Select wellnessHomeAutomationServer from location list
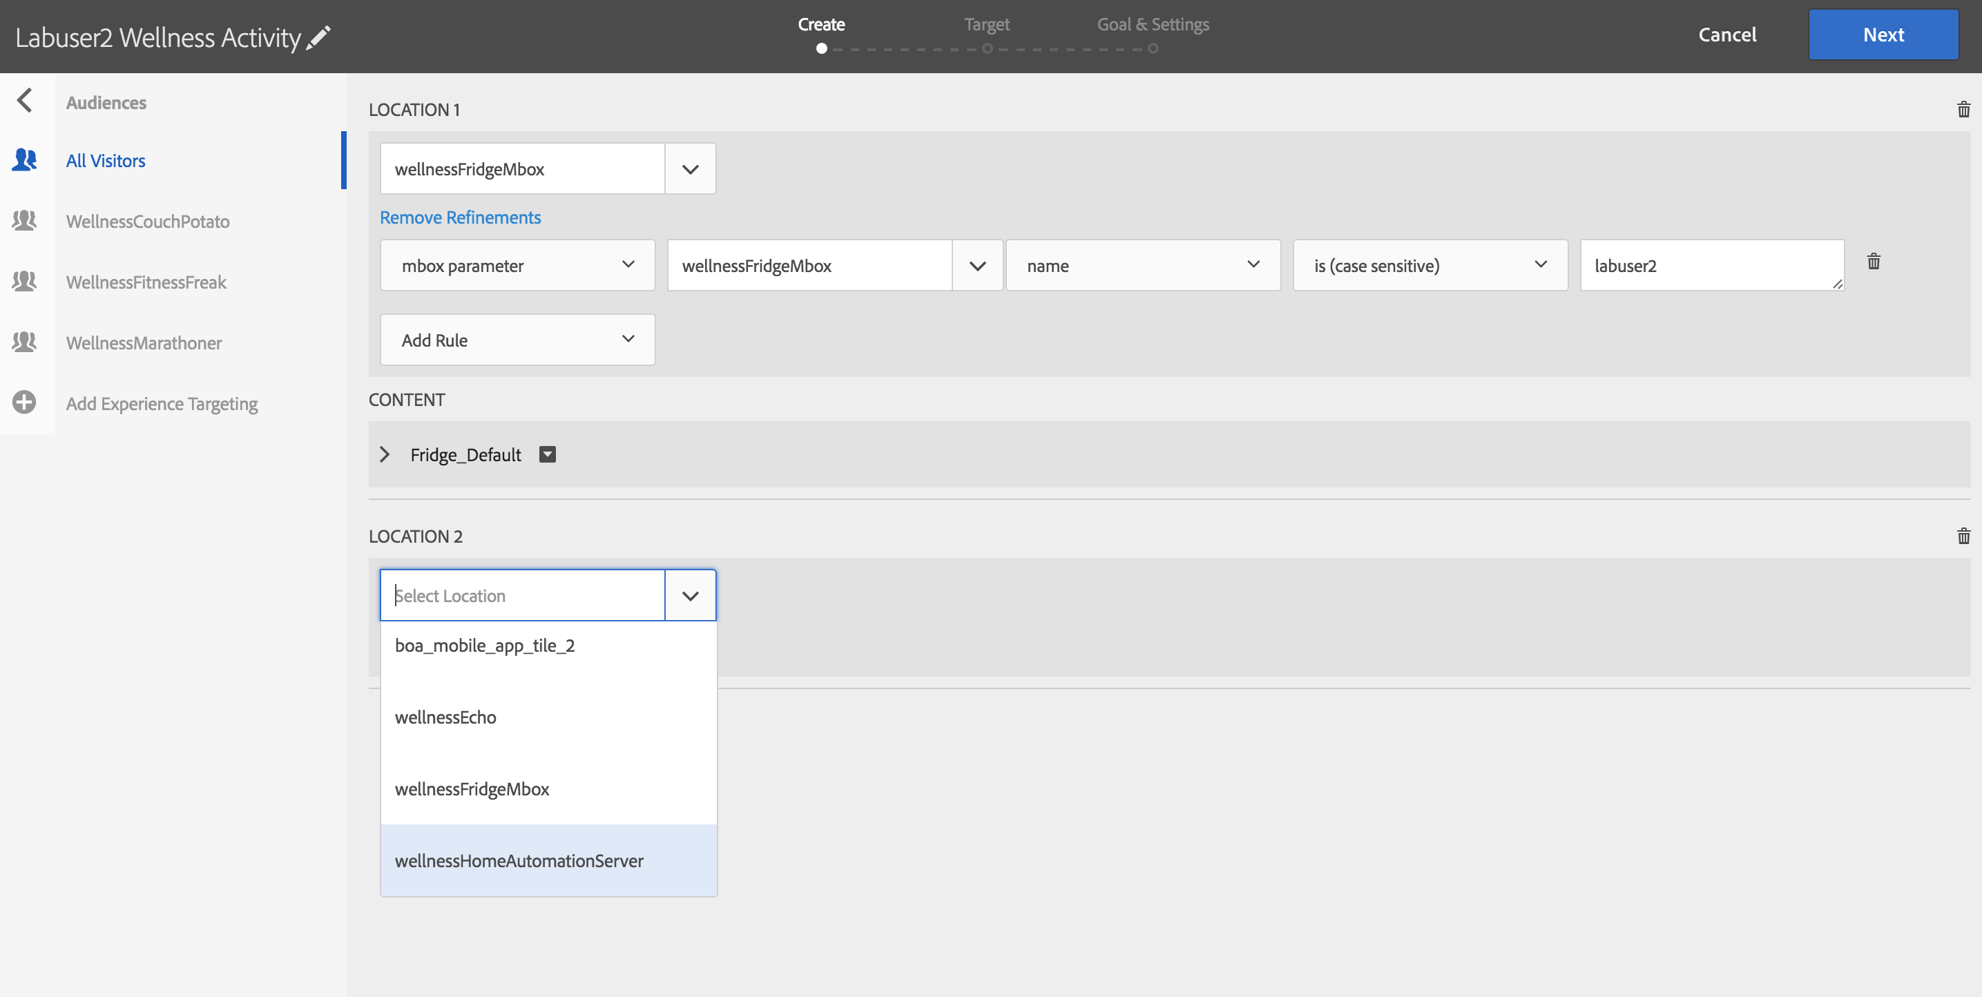The width and height of the screenshot is (1982, 997). click(519, 861)
